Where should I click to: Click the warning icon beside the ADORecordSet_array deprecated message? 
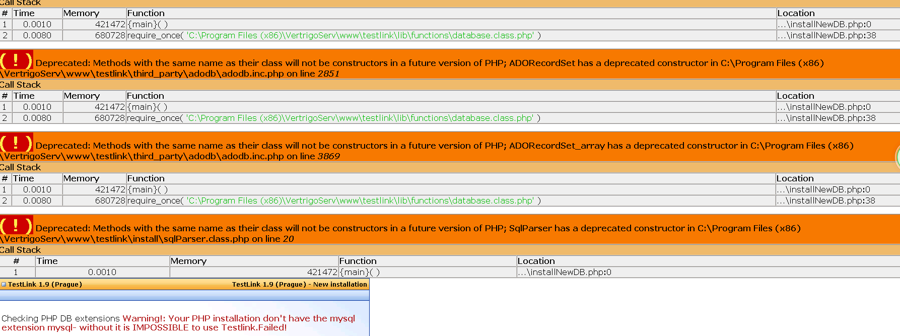pos(17,143)
